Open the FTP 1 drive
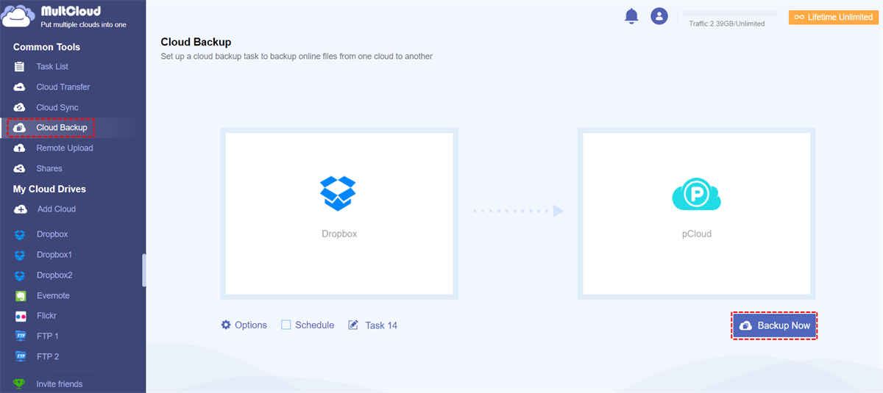Viewport: 883px width, 393px height. coord(48,336)
